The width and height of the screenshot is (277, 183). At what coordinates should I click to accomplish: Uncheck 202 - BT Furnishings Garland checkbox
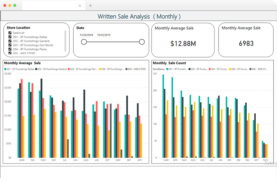(x=10, y=41)
